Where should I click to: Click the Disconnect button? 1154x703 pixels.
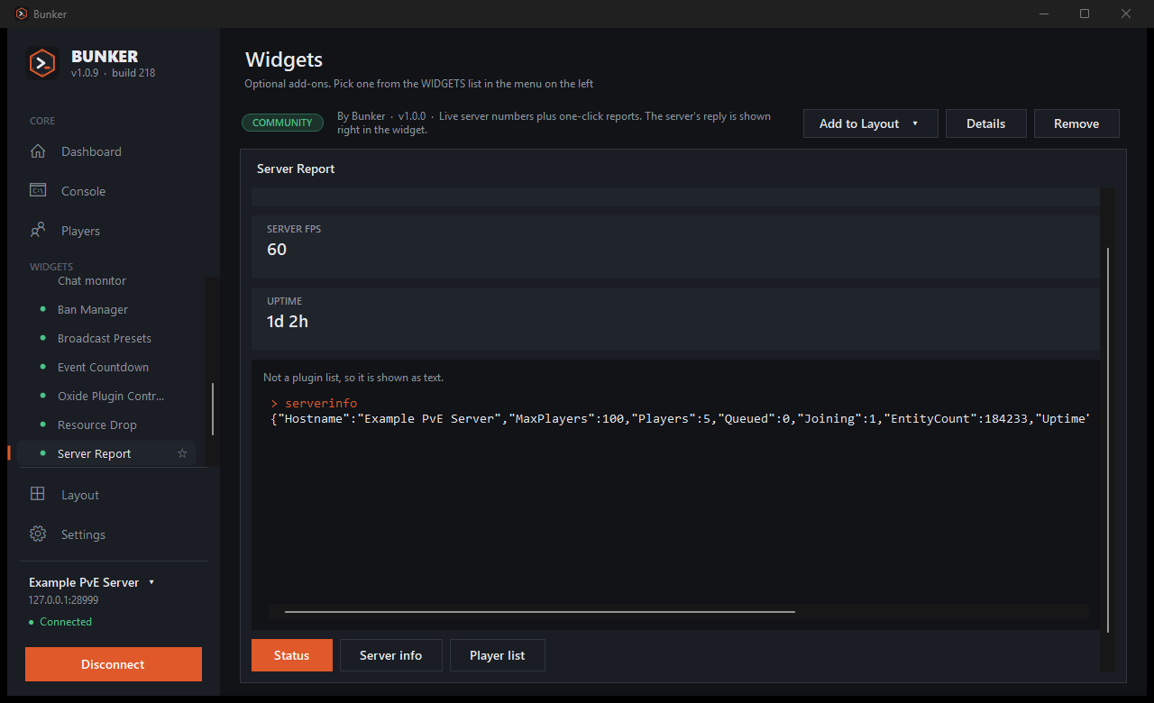tap(114, 664)
